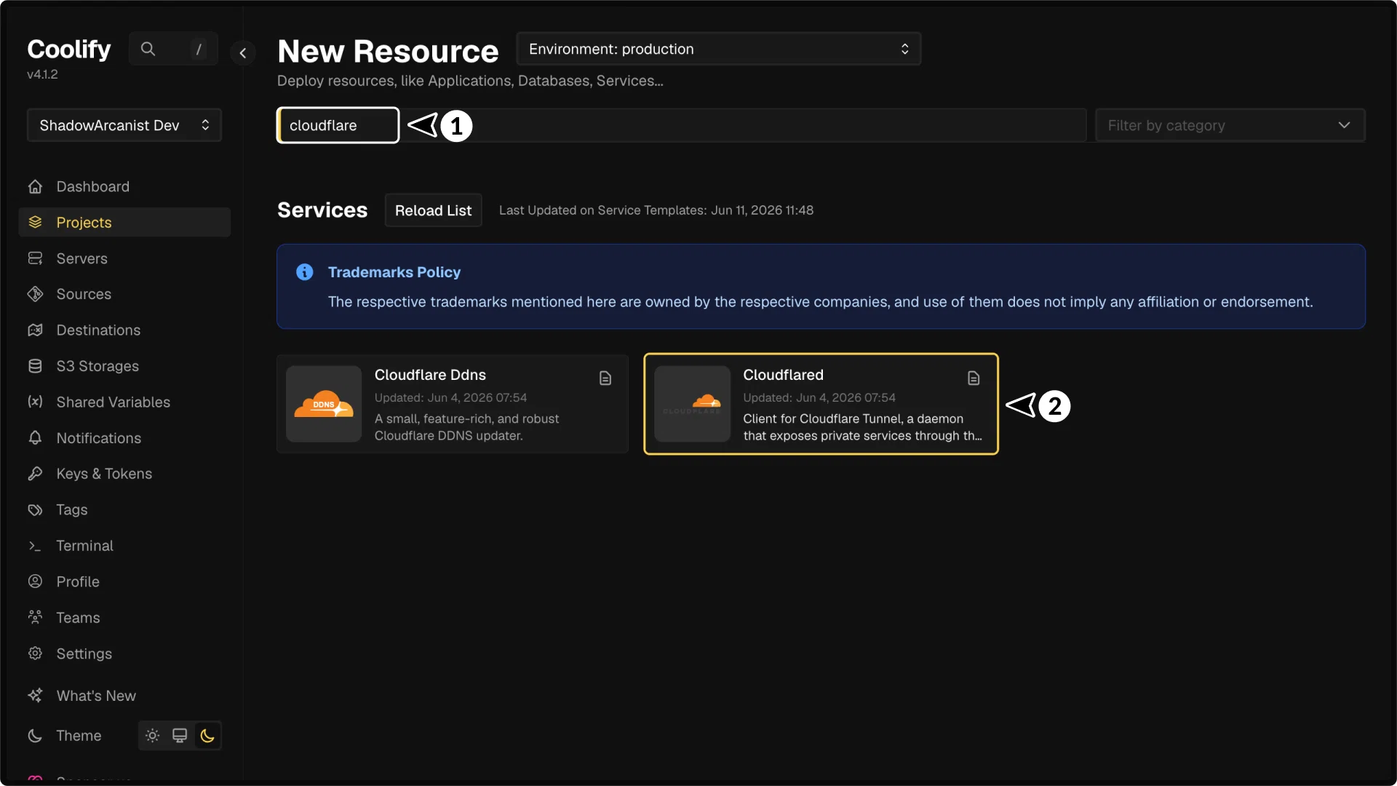Open What's New
This screenshot has width=1397, height=786.
click(x=124, y=696)
